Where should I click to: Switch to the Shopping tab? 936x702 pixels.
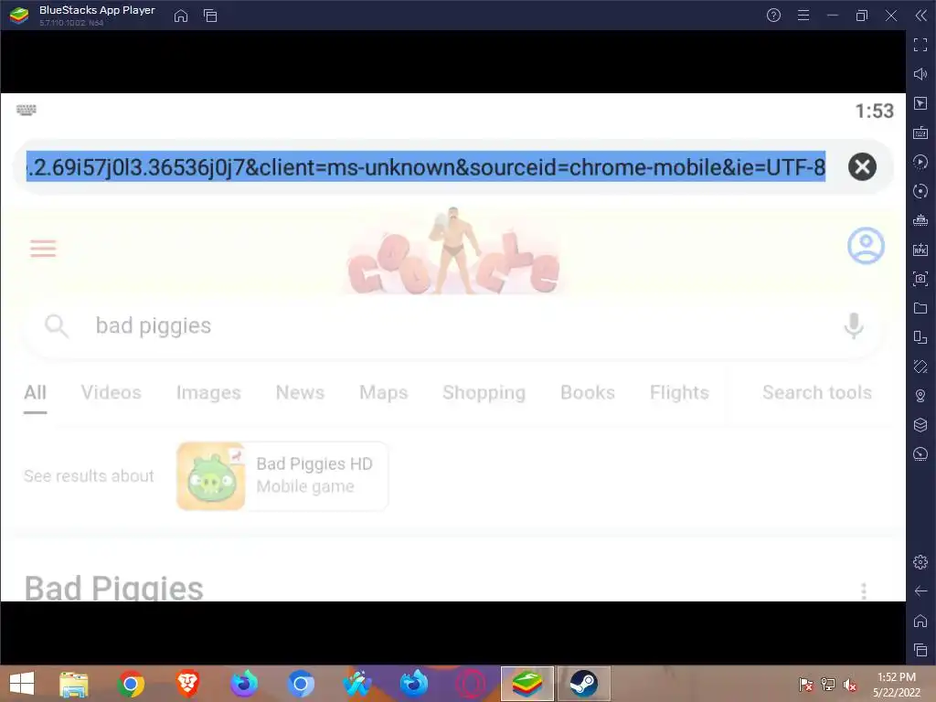(484, 392)
